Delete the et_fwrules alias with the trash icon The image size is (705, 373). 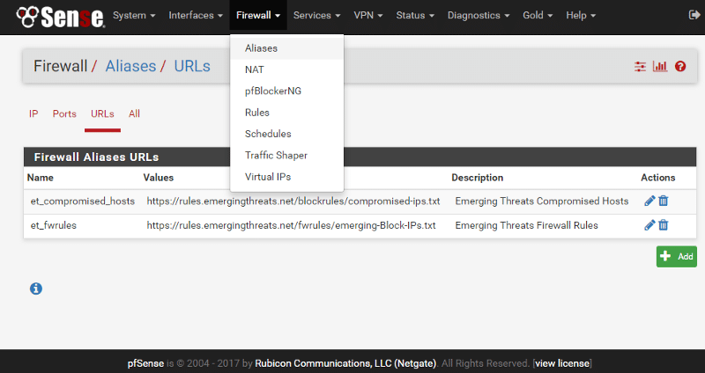tap(664, 225)
